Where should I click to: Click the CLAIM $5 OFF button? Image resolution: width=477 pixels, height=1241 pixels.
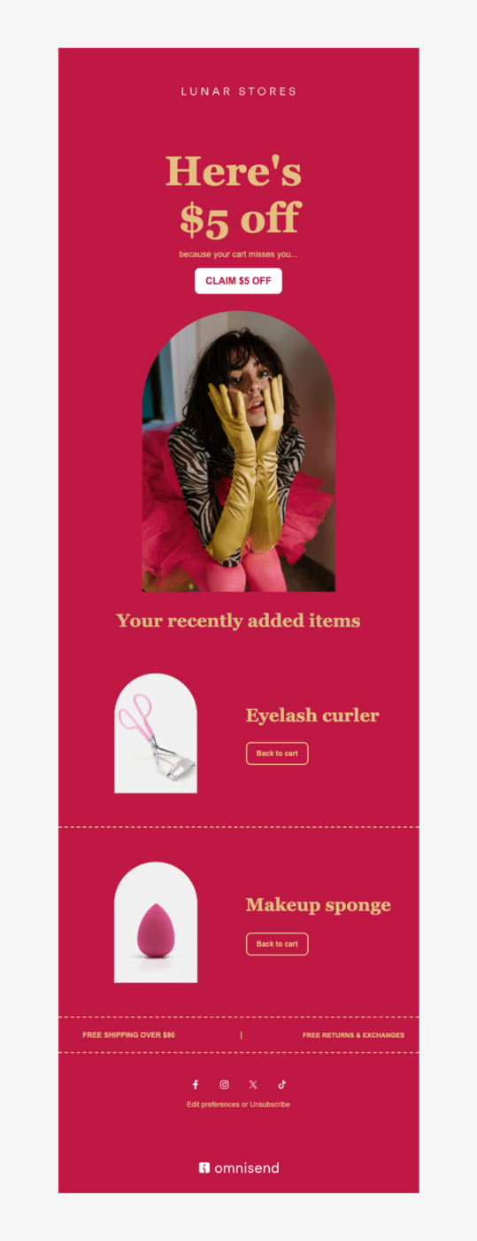pyautogui.click(x=238, y=280)
